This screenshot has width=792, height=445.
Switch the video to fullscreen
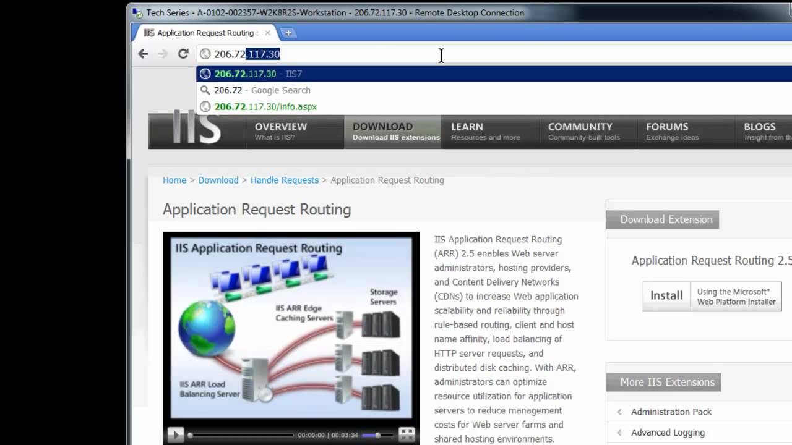(x=406, y=434)
